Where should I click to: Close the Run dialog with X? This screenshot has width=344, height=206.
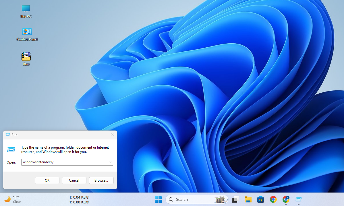pos(113,135)
